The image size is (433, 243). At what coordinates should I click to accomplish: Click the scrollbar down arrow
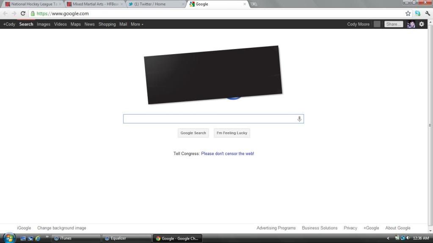[x=430, y=231]
